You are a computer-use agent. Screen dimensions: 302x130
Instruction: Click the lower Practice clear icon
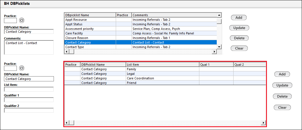pos(22,68)
